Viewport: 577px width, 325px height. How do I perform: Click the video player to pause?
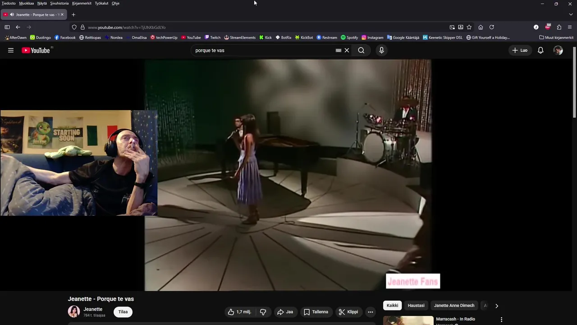point(288,175)
